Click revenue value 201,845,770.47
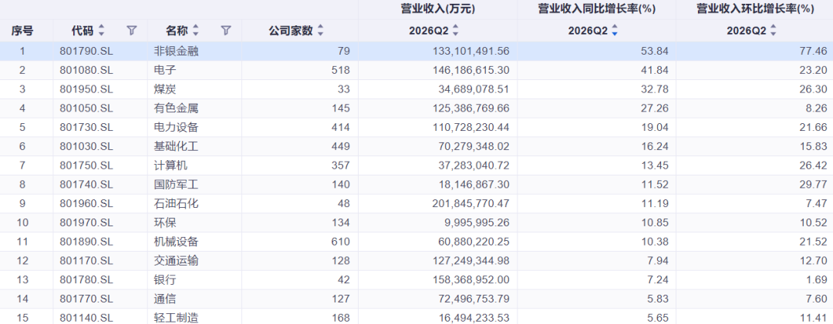Viewport: 833px width, 324px height. point(472,204)
